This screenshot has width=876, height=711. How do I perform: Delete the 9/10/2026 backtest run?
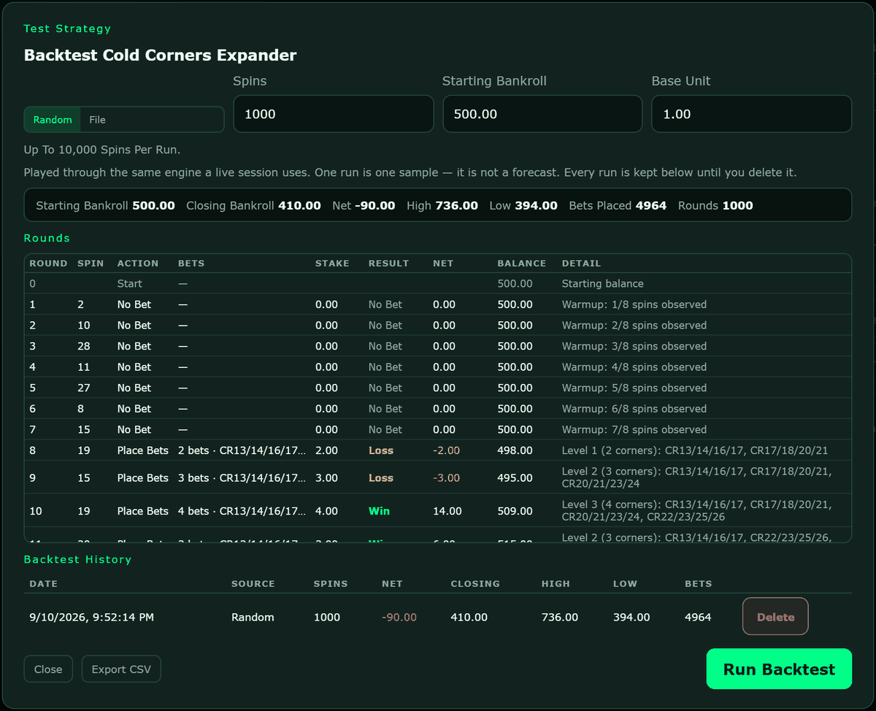(x=775, y=617)
